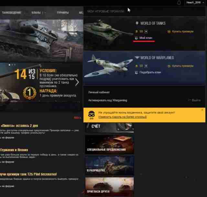Viewport: 207px width, 197px height.
Task: Open the Изменить пароль на более сложный link
Action: 122,117
